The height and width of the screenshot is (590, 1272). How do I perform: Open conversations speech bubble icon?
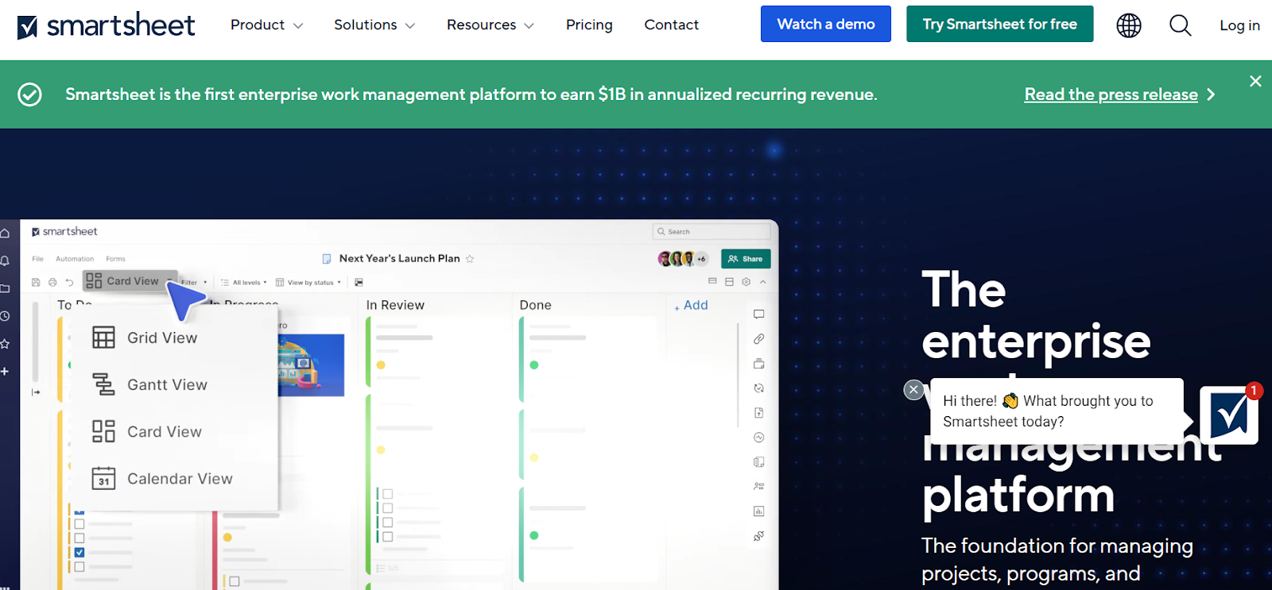(x=759, y=314)
